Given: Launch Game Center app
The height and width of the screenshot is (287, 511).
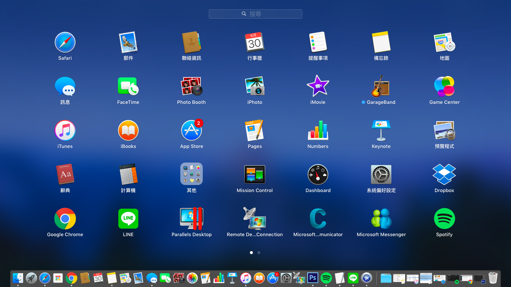Looking at the screenshot, I should (x=444, y=86).
